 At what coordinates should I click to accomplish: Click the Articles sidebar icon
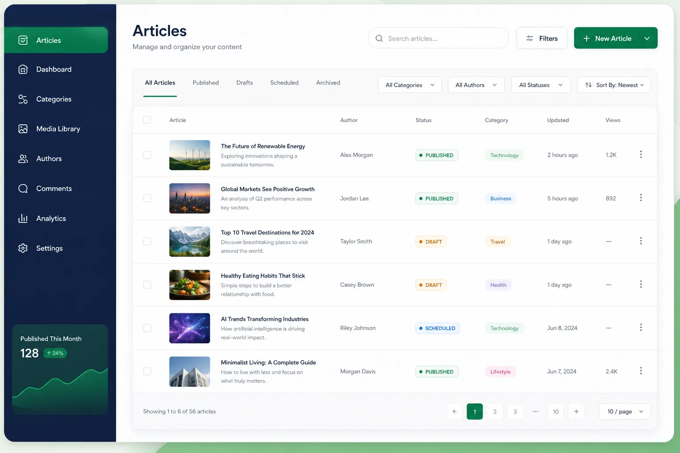click(x=23, y=40)
